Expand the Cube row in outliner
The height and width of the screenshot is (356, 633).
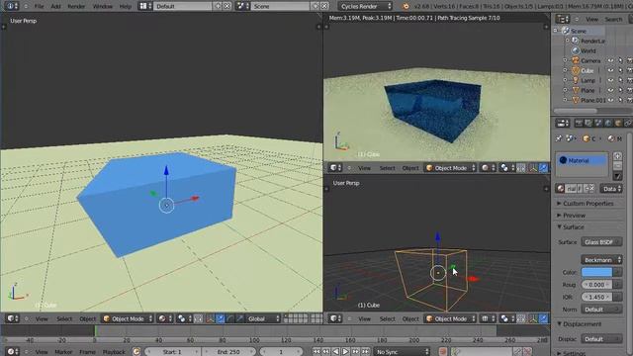(x=565, y=70)
